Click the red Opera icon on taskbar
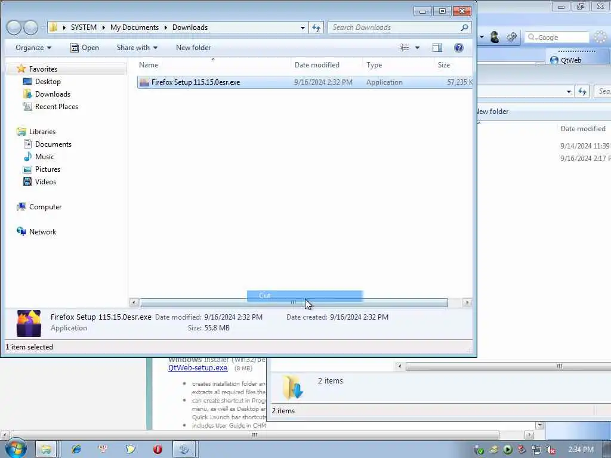 [158, 449]
